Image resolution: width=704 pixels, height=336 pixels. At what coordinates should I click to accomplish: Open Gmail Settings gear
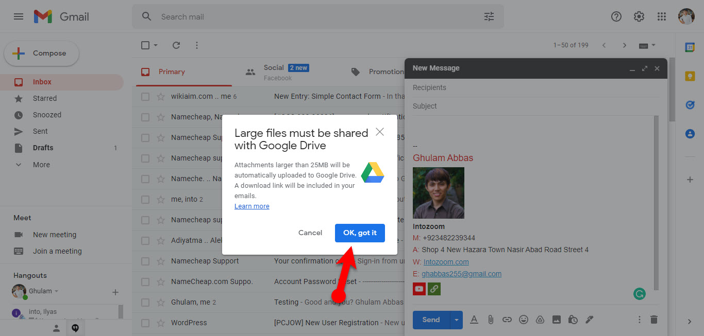click(x=639, y=16)
